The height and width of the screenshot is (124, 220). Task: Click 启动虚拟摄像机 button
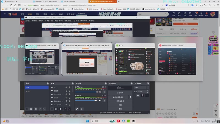[118, 97]
